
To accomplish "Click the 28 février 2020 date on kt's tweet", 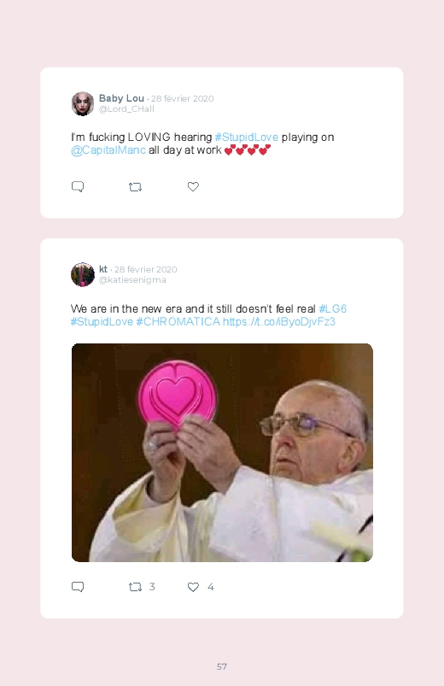I will [146, 269].
